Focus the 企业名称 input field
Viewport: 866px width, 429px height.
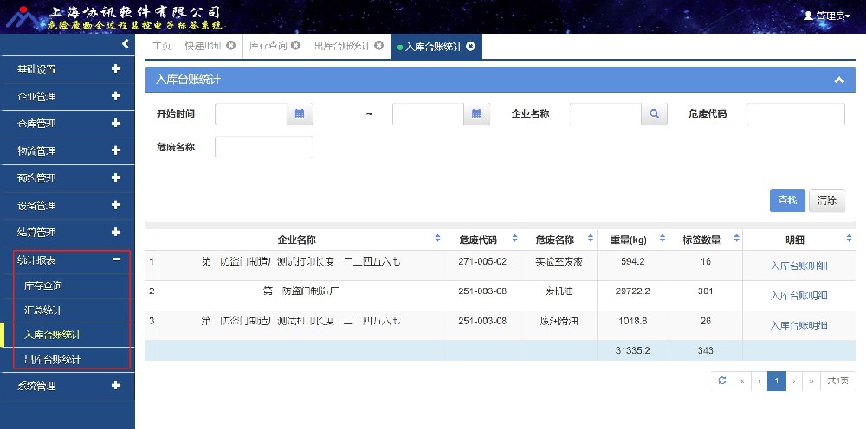tap(605, 114)
